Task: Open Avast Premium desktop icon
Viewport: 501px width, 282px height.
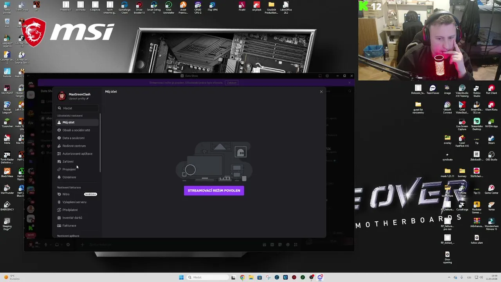Action: point(183,7)
